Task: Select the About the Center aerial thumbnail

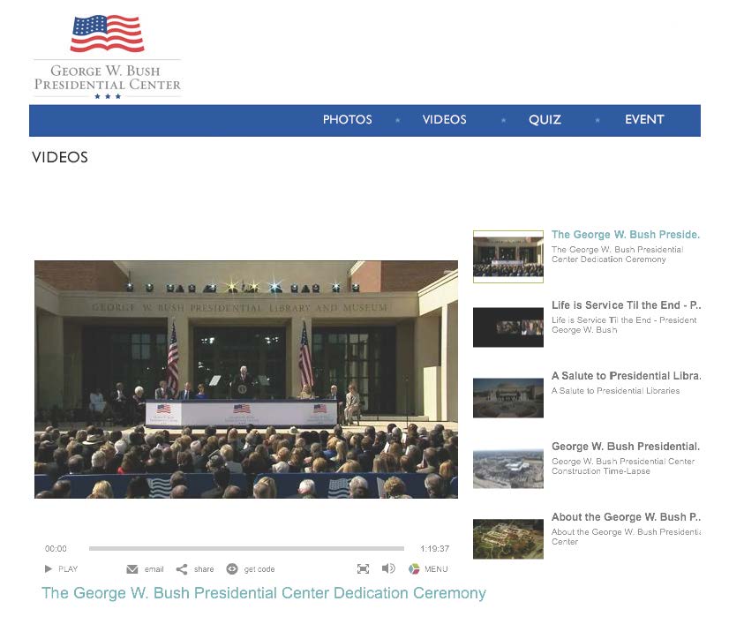Action: click(508, 539)
